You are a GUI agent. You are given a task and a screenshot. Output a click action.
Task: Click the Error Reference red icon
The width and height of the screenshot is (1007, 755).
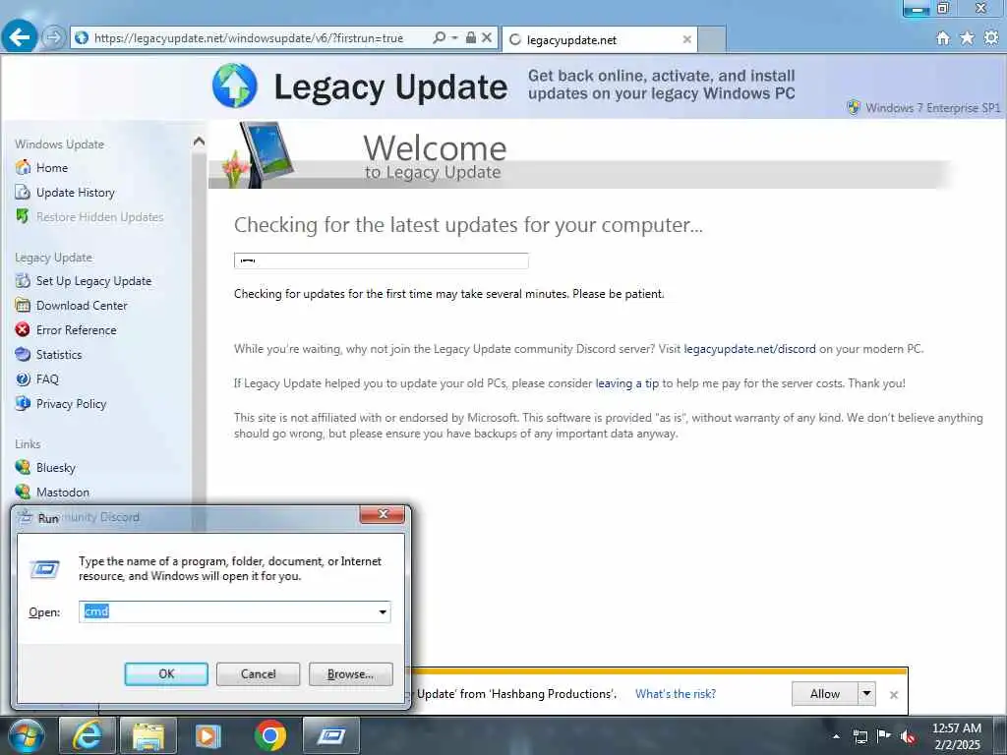pos(23,329)
